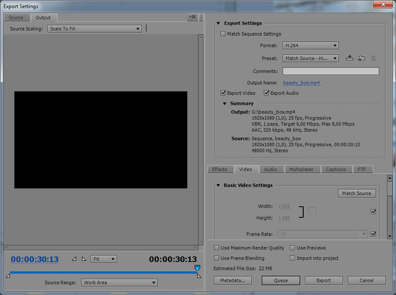This screenshot has height=295, width=396.
Task: Click the blue playhead marker on timeline
Action: [x=197, y=268]
